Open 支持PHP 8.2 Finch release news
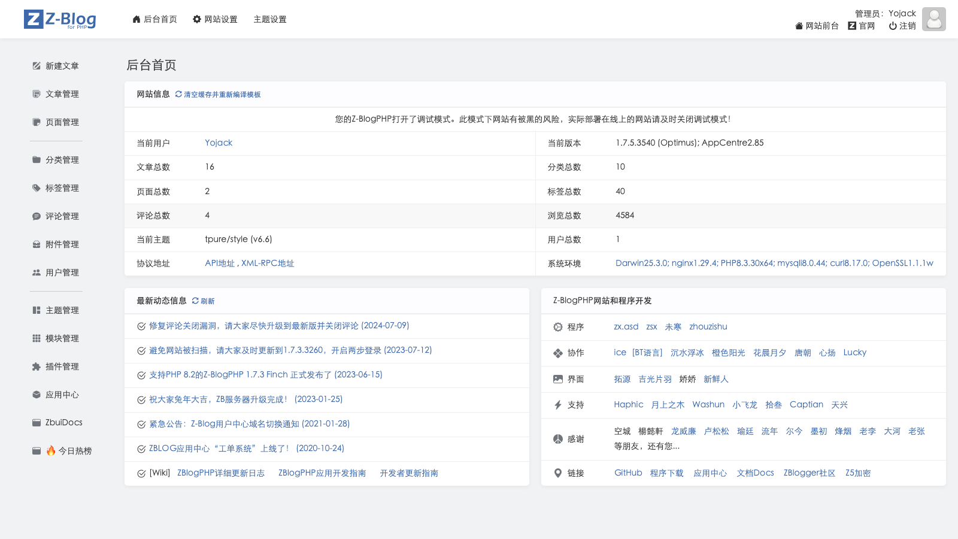 266,375
